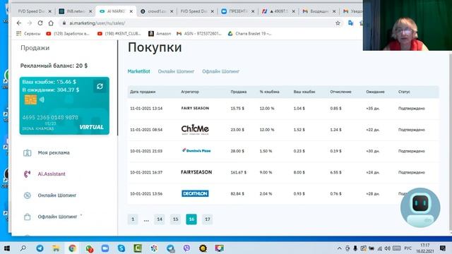Open the browser home page icon
Image resolution: width=452 pixels, height=254 pixels.
(x=51, y=23)
